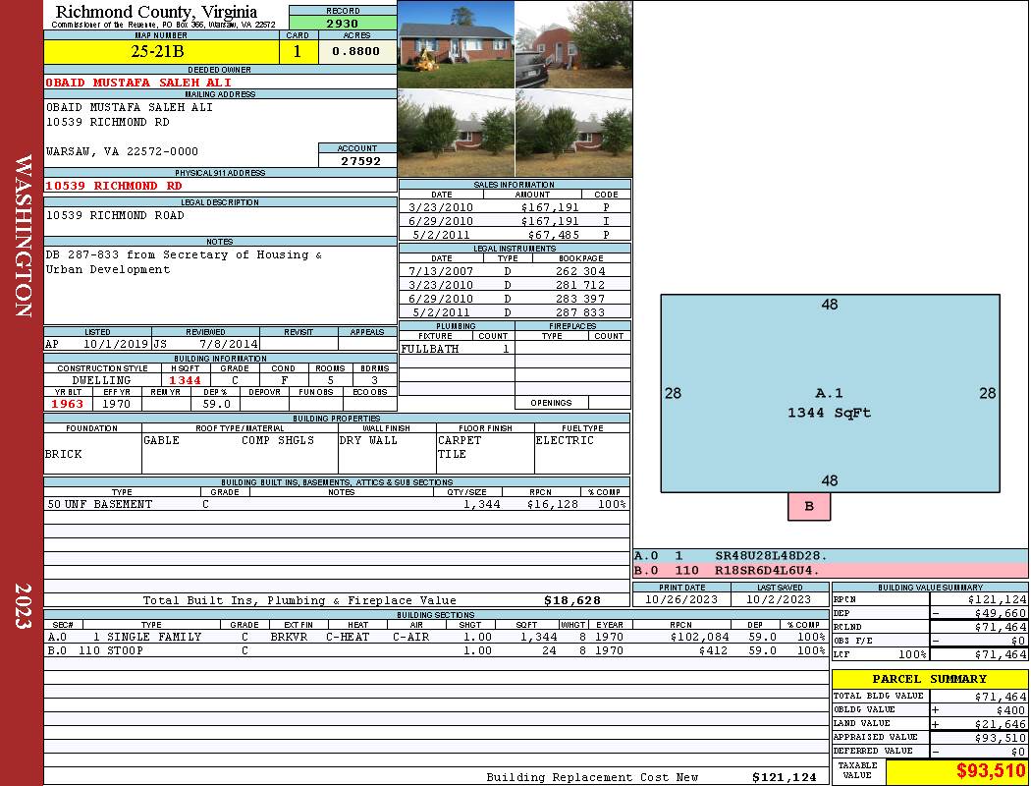Click taxable value $93,510 in red
Screen dimensions: 1031x786
[x=990, y=770]
